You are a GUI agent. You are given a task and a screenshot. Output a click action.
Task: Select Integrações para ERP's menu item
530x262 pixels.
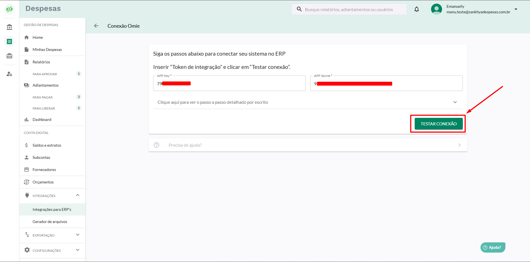(53, 209)
